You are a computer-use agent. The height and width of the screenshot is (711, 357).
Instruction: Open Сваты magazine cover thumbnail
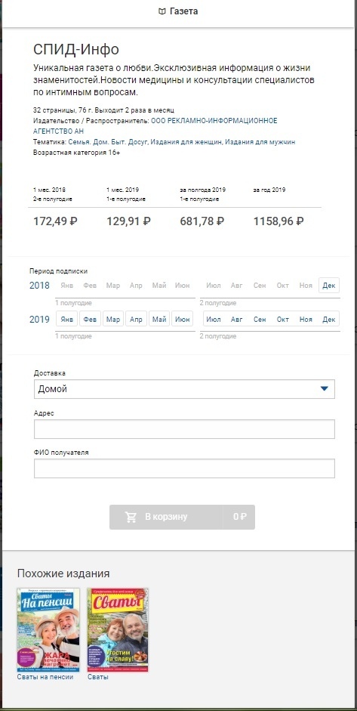point(118,630)
